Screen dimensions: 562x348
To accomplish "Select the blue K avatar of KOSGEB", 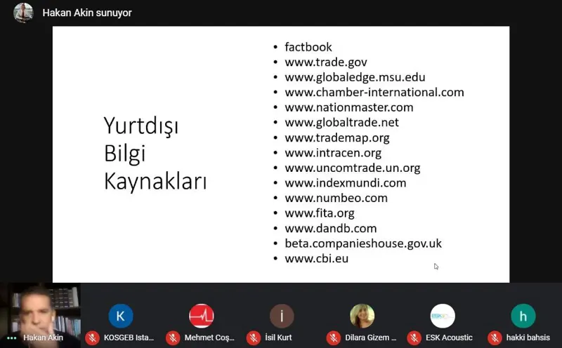I will pyautogui.click(x=121, y=316).
